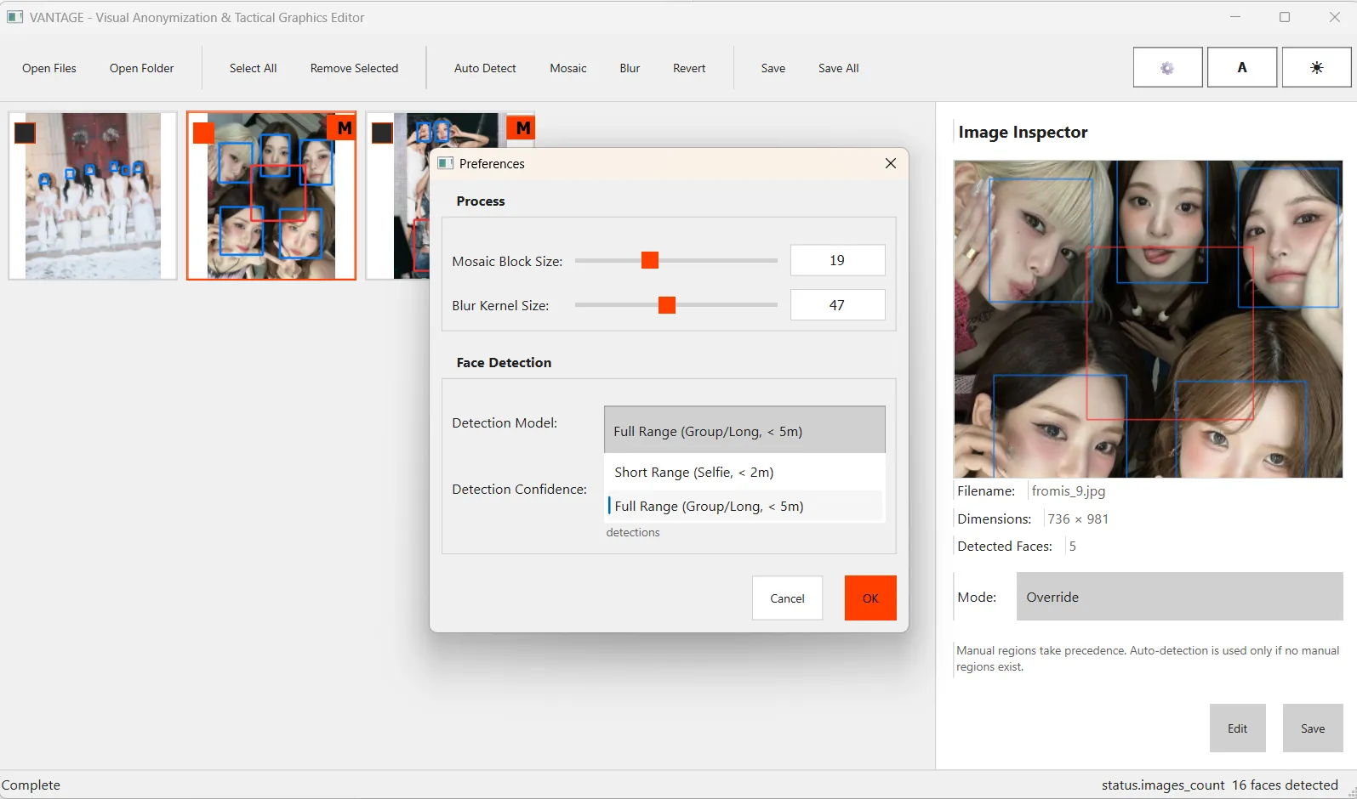Click '16 faces detected' in status bar
This screenshot has height=799, width=1357.
point(1285,785)
